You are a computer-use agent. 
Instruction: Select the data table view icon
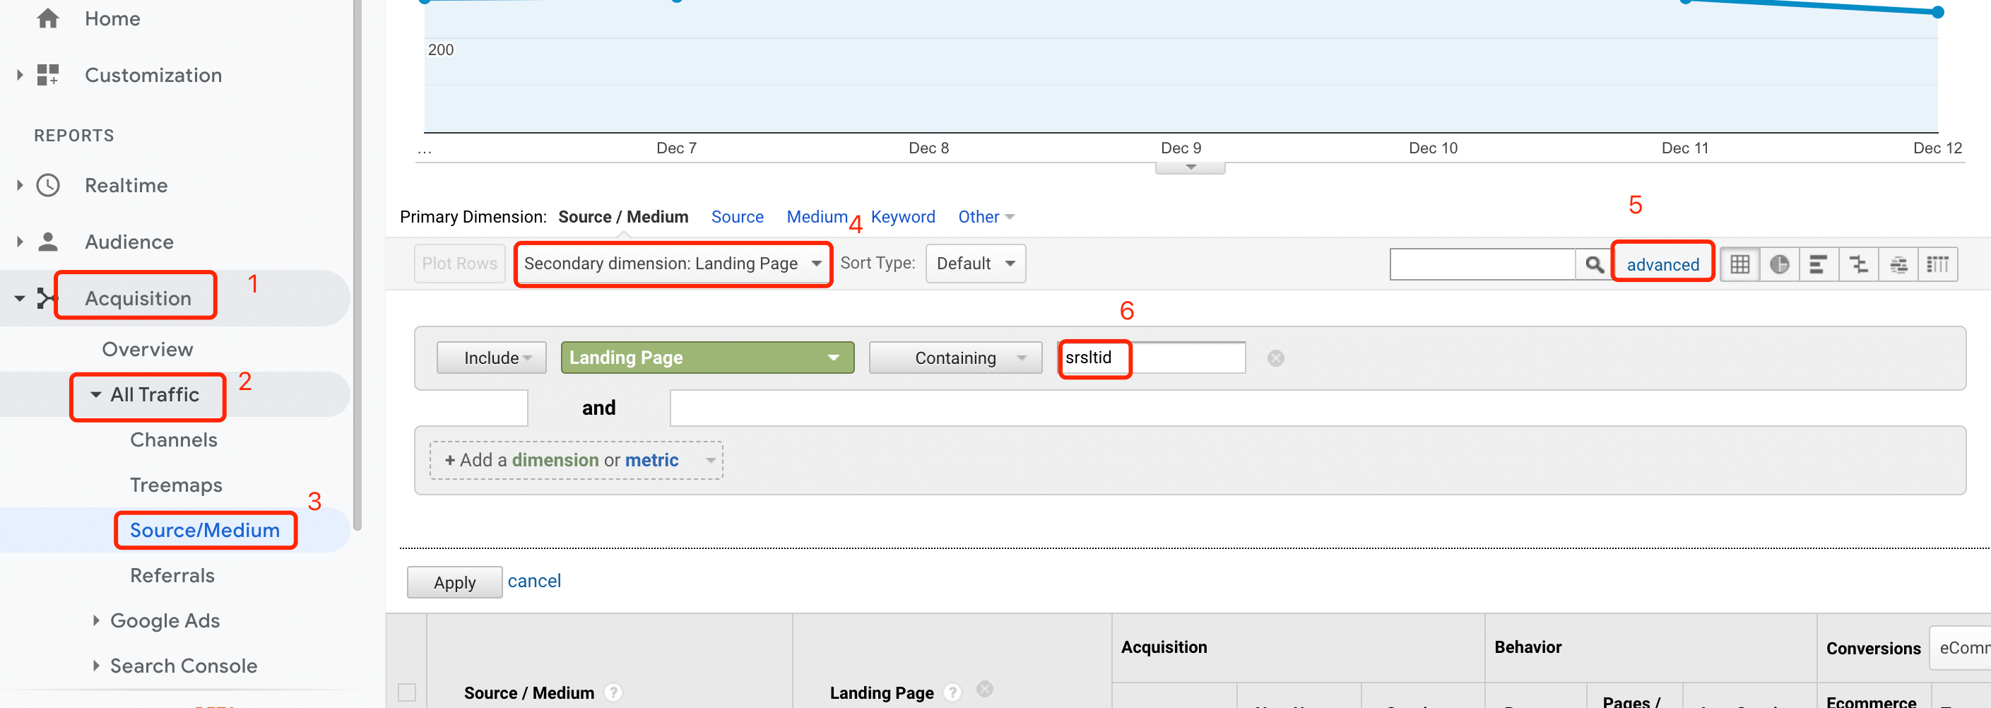[x=1739, y=264]
